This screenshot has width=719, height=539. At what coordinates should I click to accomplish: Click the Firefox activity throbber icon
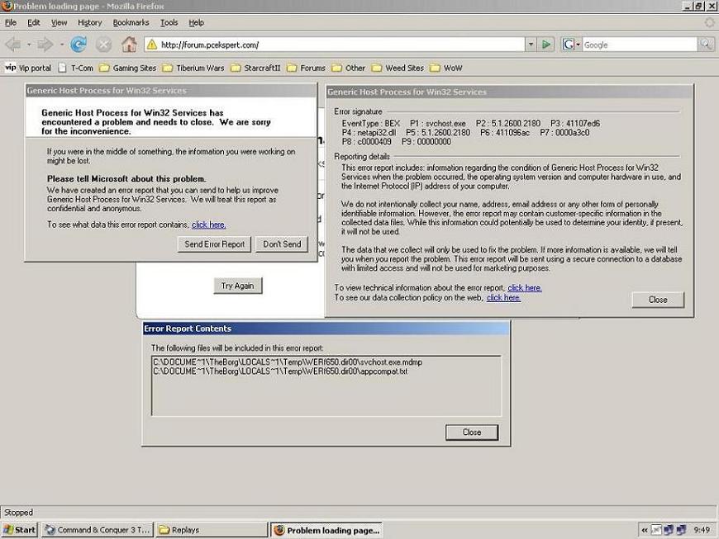tap(709, 22)
